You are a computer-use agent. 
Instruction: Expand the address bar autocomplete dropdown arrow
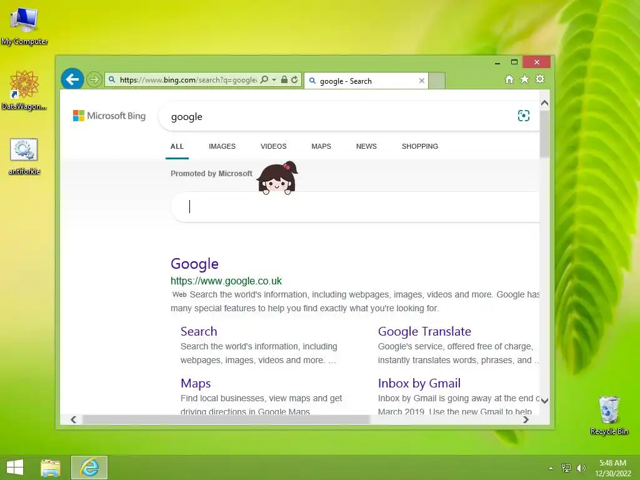(274, 79)
